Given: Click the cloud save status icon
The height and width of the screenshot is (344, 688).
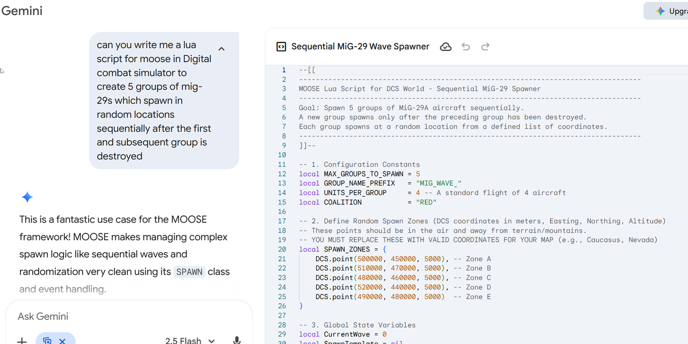Looking at the screenshot, I should (x=446, y=47).
